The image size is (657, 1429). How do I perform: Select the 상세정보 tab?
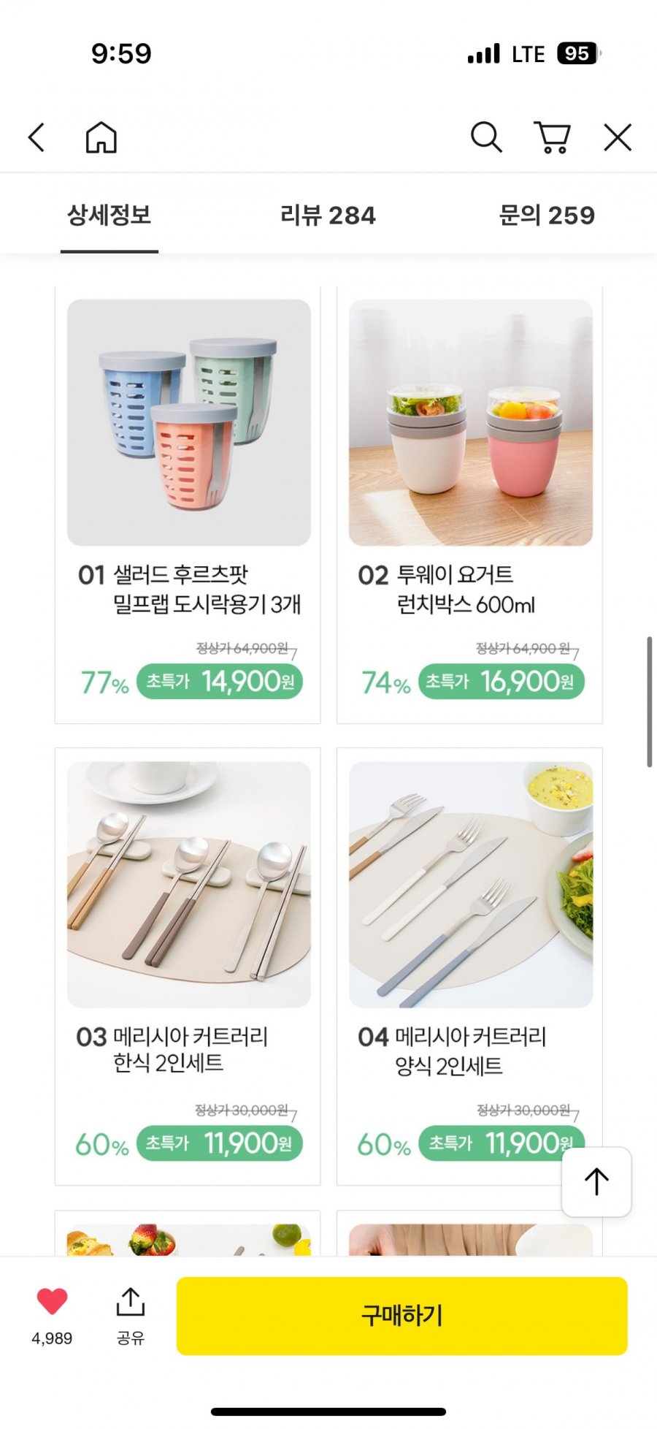109,216
